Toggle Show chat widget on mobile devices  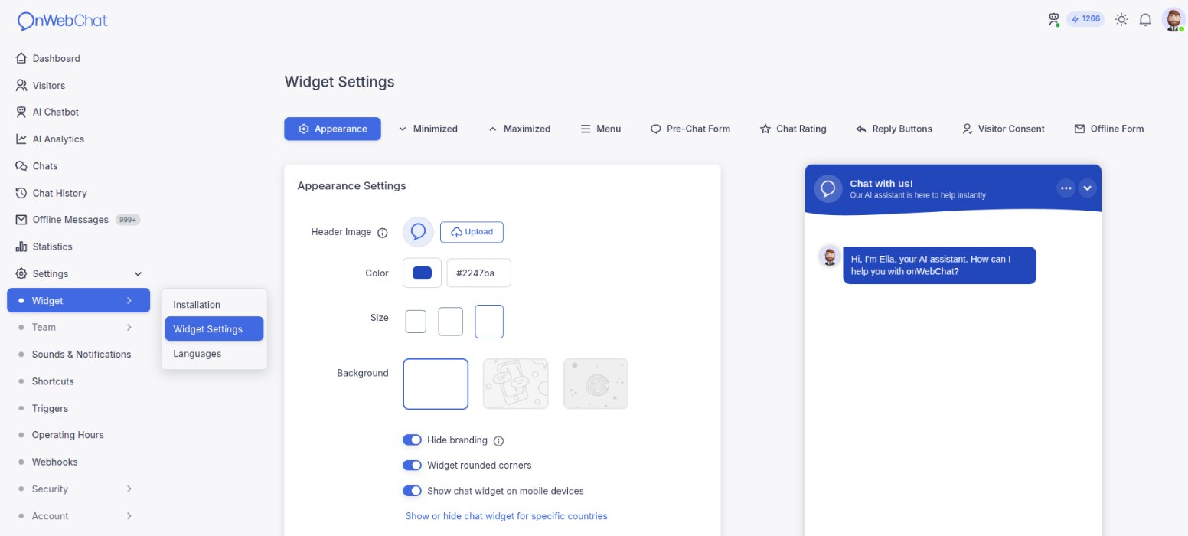(412, 490)
